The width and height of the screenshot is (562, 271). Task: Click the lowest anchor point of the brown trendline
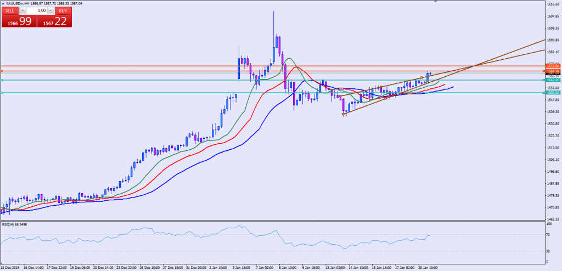(x=344, y=114)
